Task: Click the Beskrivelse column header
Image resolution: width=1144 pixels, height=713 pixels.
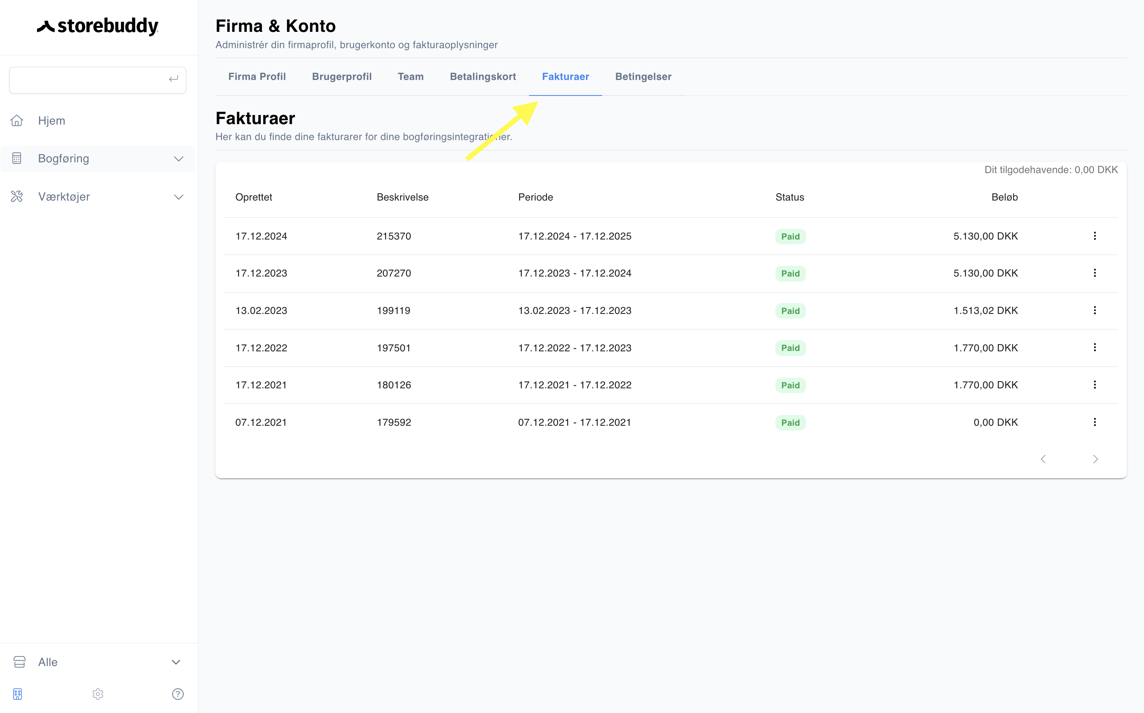Action: (x=402, y=197)
